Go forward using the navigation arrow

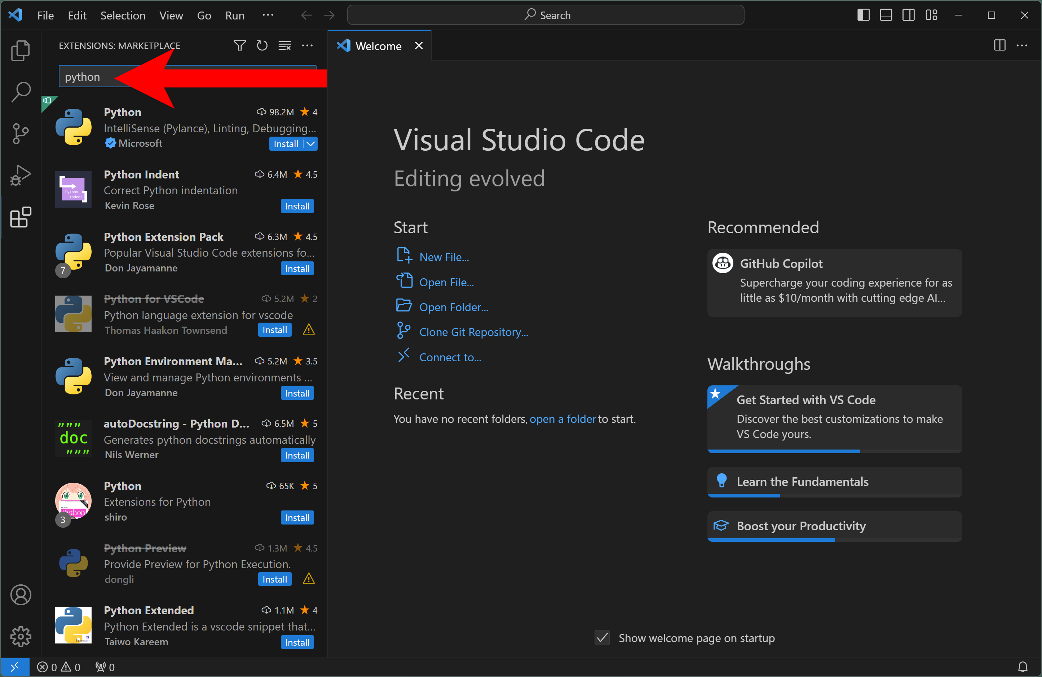tap(329, 15)
